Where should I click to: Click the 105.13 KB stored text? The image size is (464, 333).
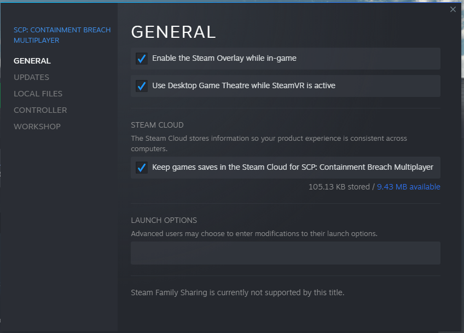pos(339,187)
